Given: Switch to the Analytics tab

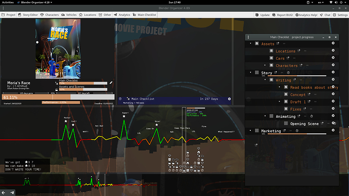Looking at the screenshot, I should tap(122, 15).
